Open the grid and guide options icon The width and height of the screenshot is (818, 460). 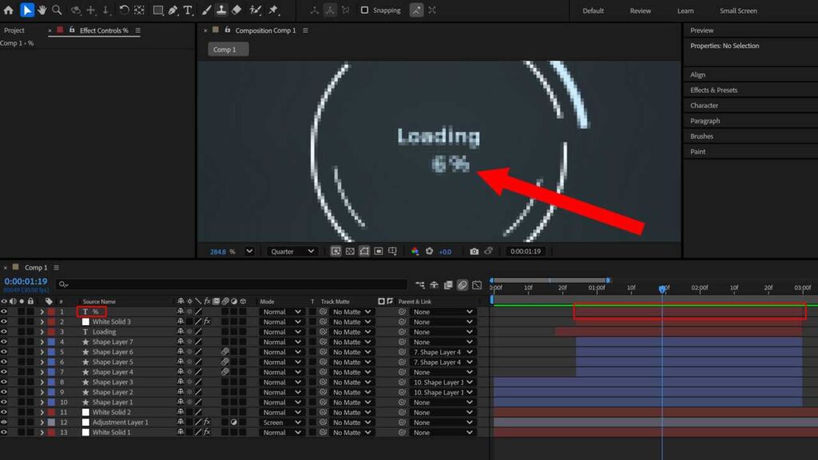392,252
